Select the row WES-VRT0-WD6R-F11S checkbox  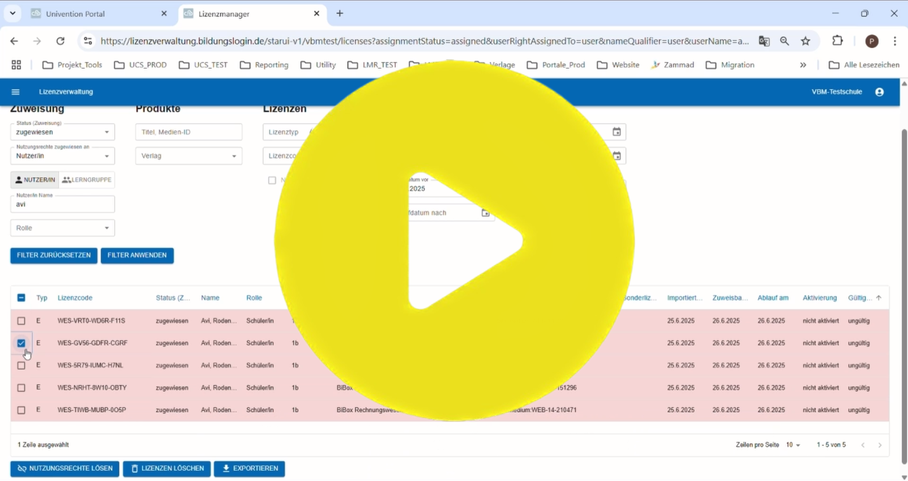coord(21,321)
